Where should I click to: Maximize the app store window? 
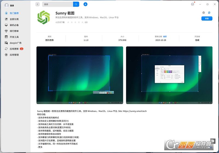[x=208, y=4]
